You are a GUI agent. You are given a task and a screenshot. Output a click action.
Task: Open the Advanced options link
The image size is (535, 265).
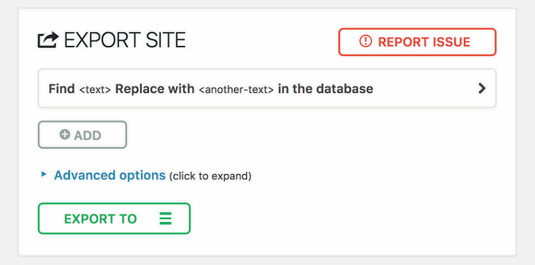tap(109, 175)
